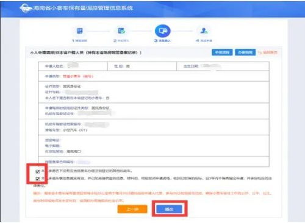Click the step 4 label under the stepper
This screenshot has height=223, width=305.
coord(204,41)
